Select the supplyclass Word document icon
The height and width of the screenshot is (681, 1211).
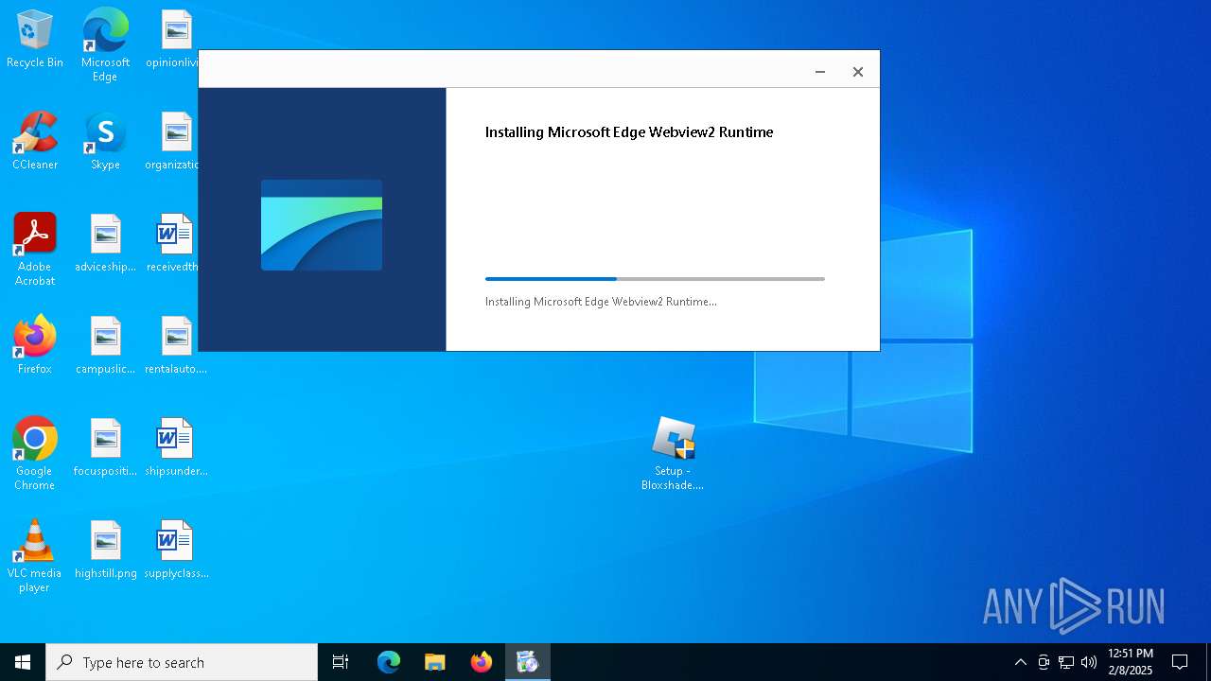pyautogui.click(x=176, y=550)
